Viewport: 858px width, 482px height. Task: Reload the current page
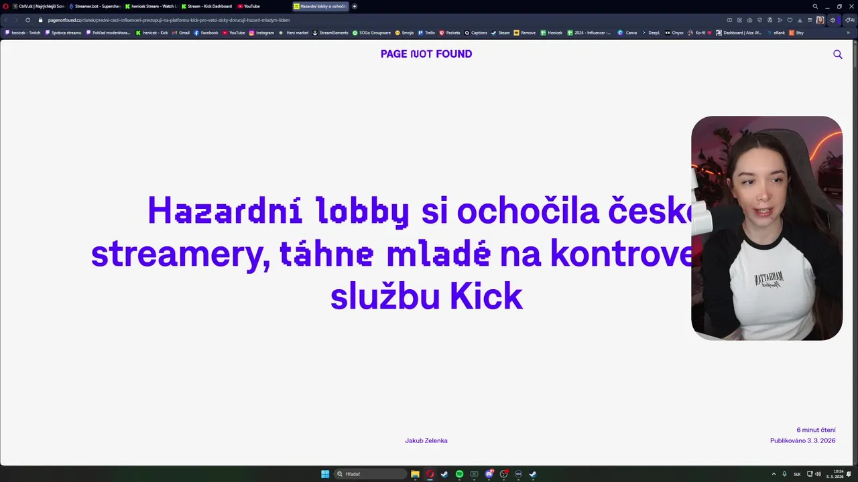pyautogui.click(x=27, y=20)
